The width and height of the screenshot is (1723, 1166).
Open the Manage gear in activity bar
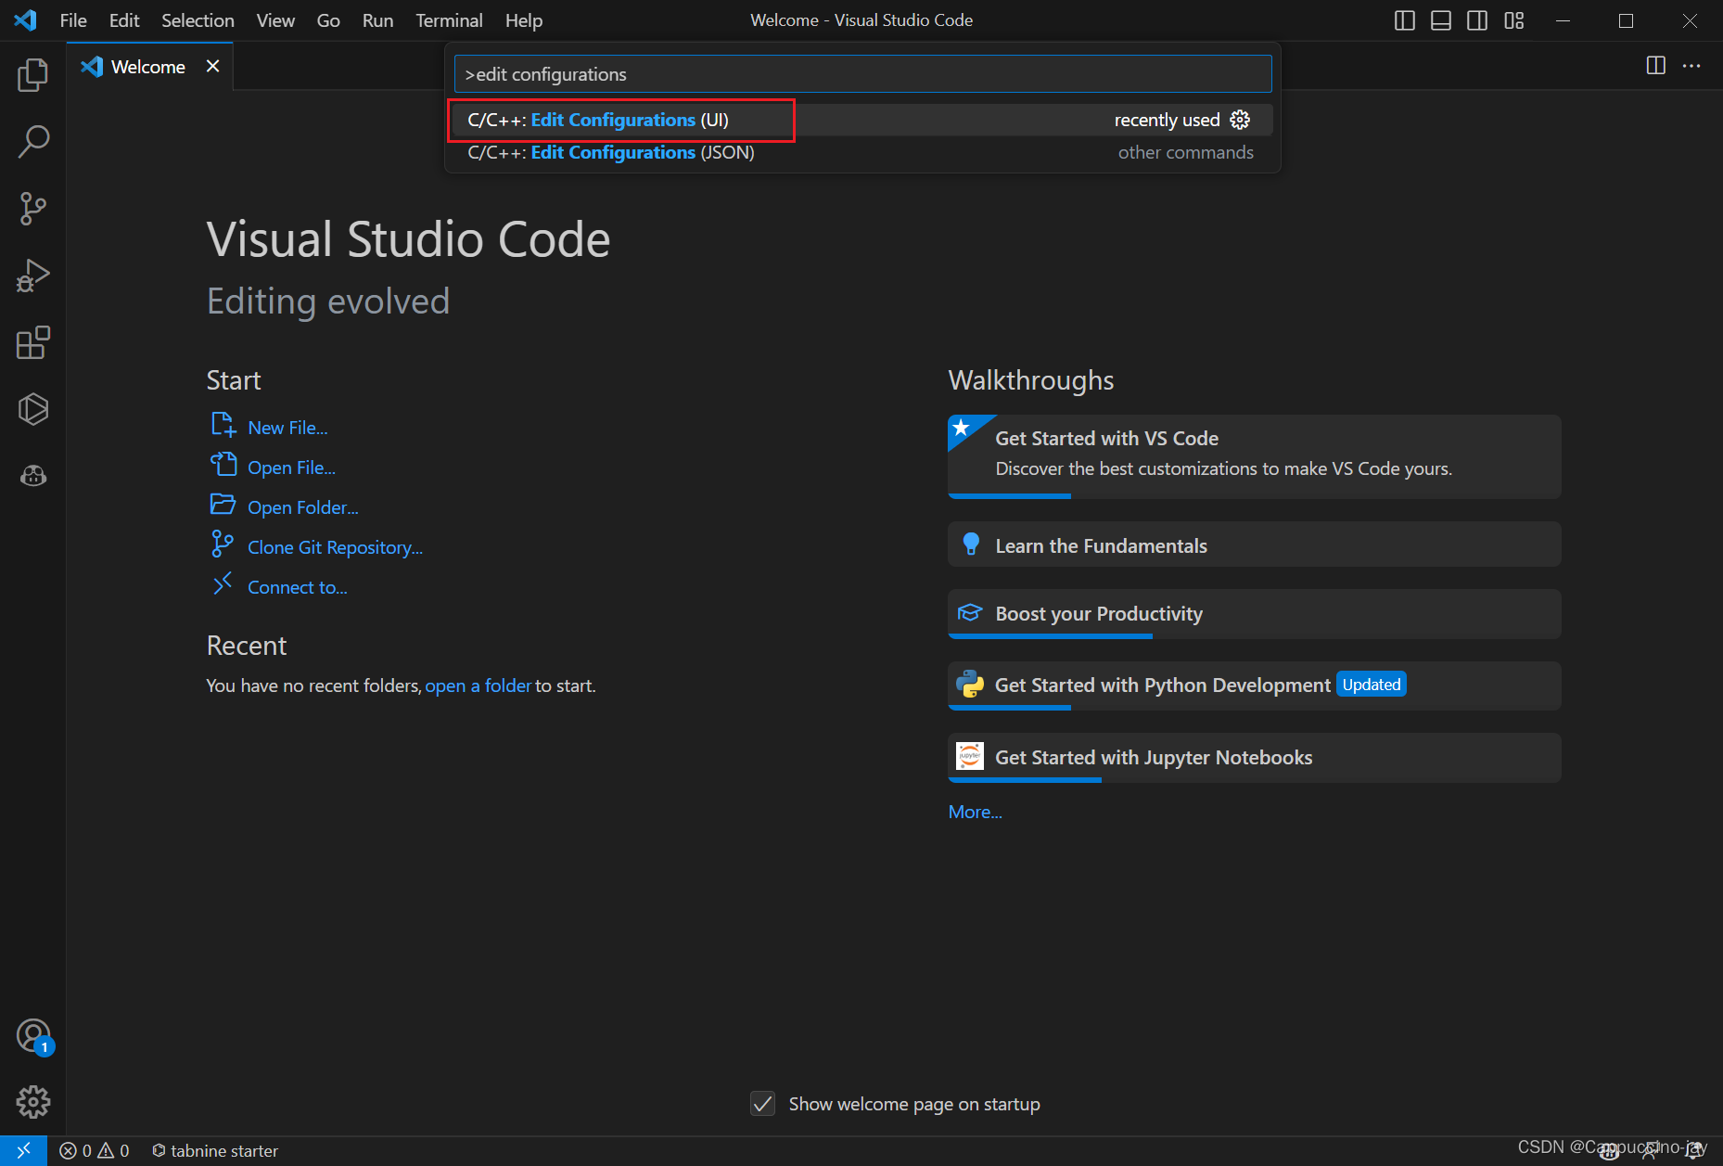click(32, 1102)
